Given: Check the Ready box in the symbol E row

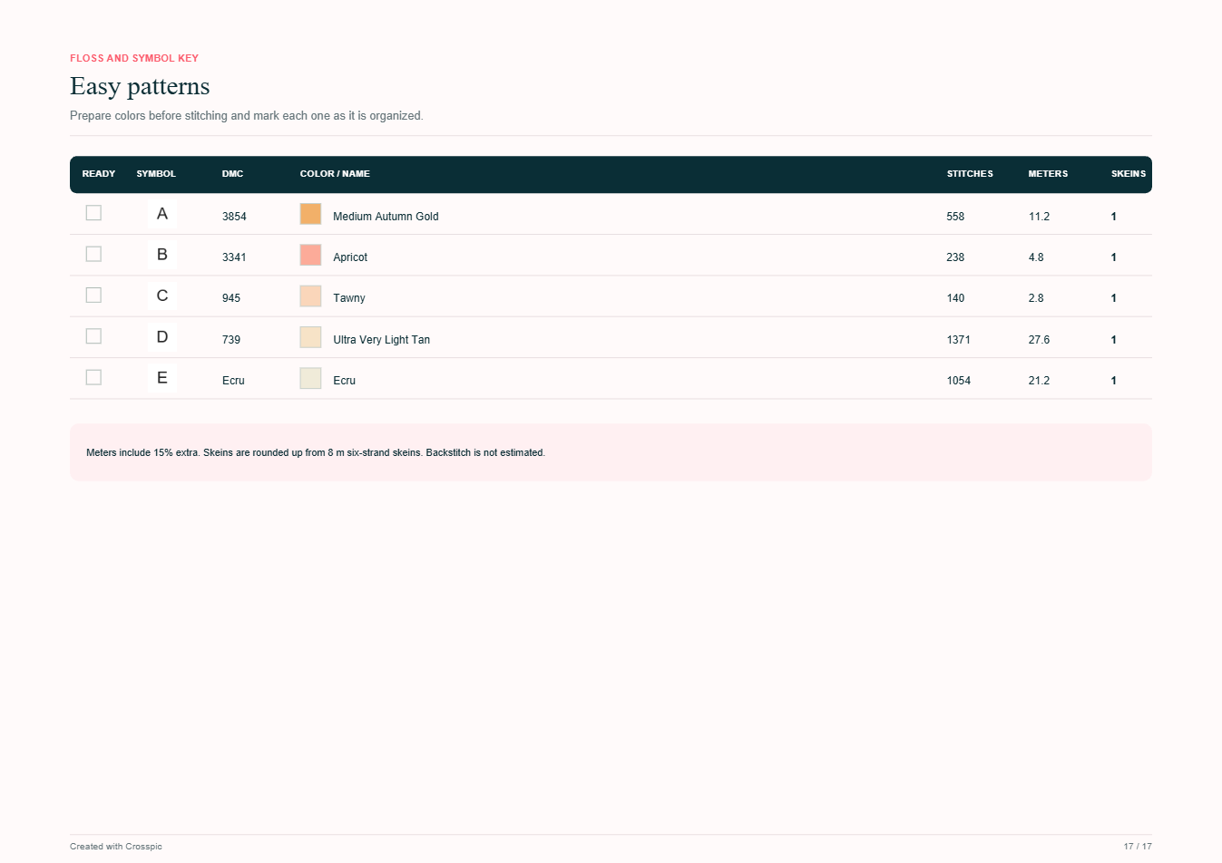Looking at the screenshot, I should 93,377.
